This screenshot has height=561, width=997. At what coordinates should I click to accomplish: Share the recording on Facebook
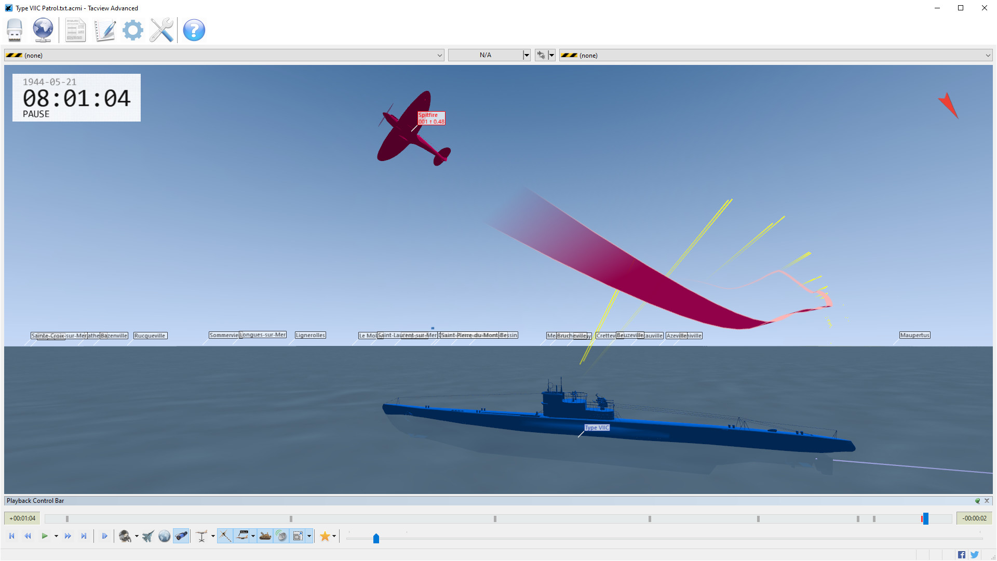(962, 554)
